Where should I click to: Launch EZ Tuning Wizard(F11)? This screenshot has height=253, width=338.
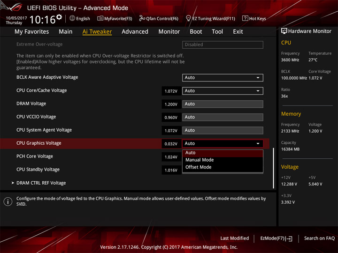210,18
